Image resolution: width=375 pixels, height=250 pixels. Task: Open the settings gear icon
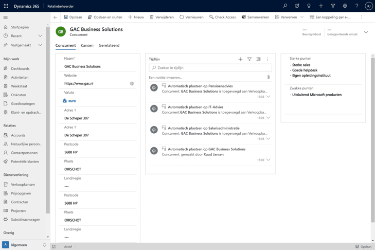tap(345, 6)
